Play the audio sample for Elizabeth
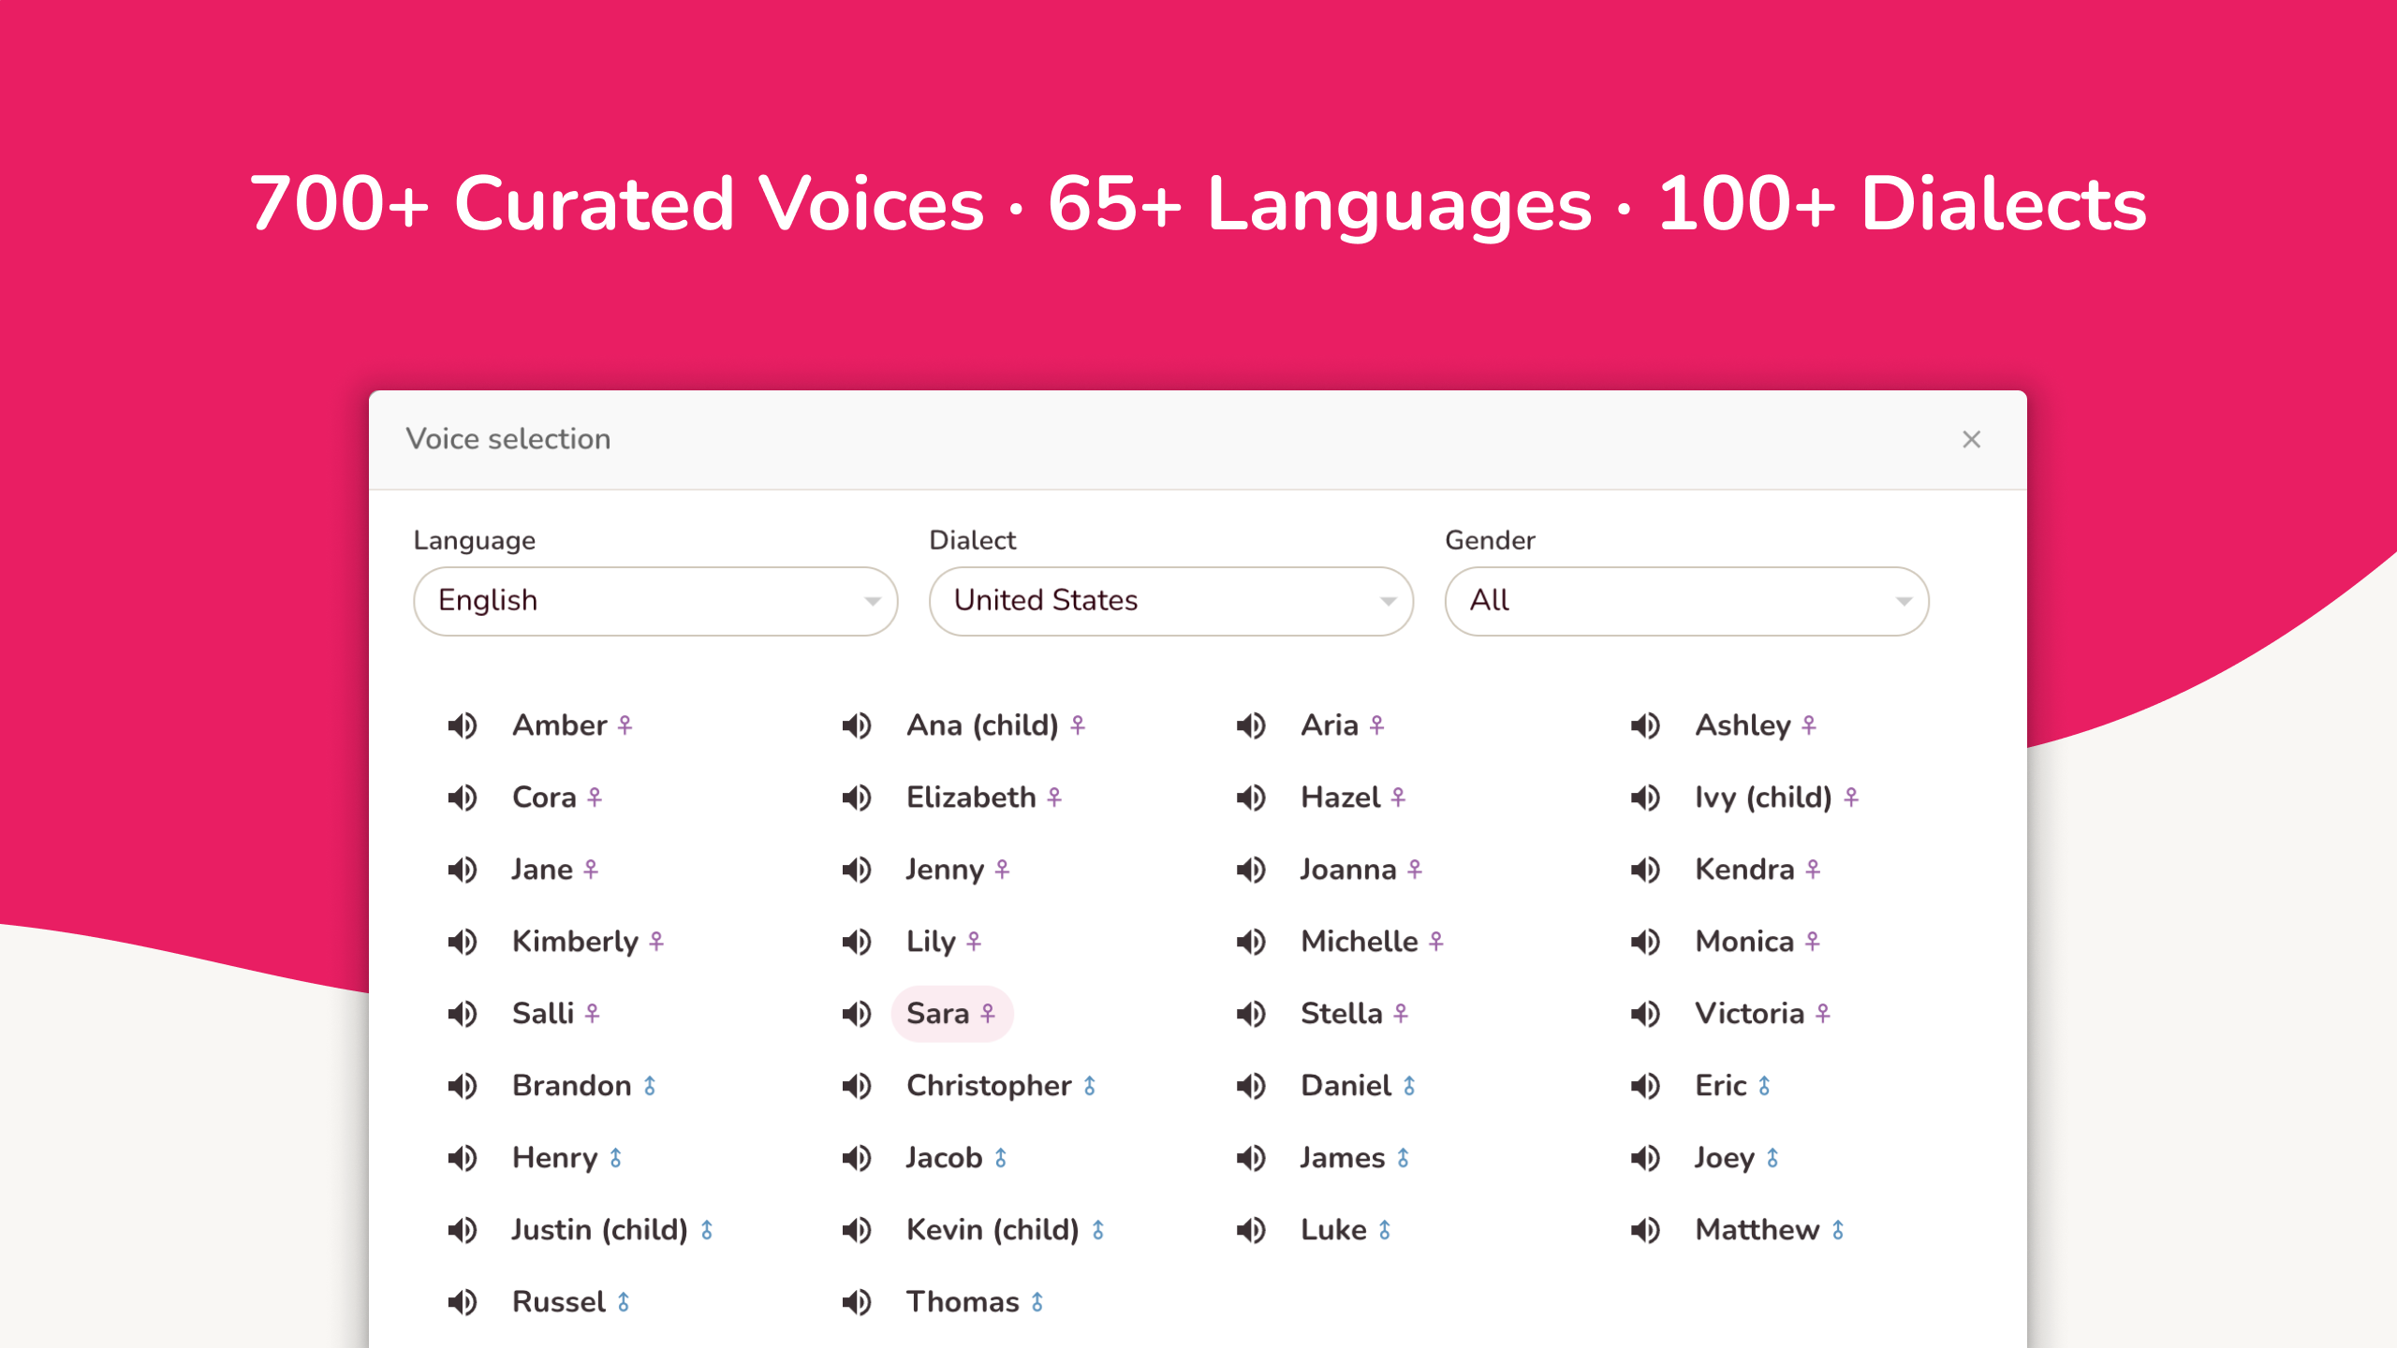The height and width of the screenshot is (1348, 2397). coord(856,798)
